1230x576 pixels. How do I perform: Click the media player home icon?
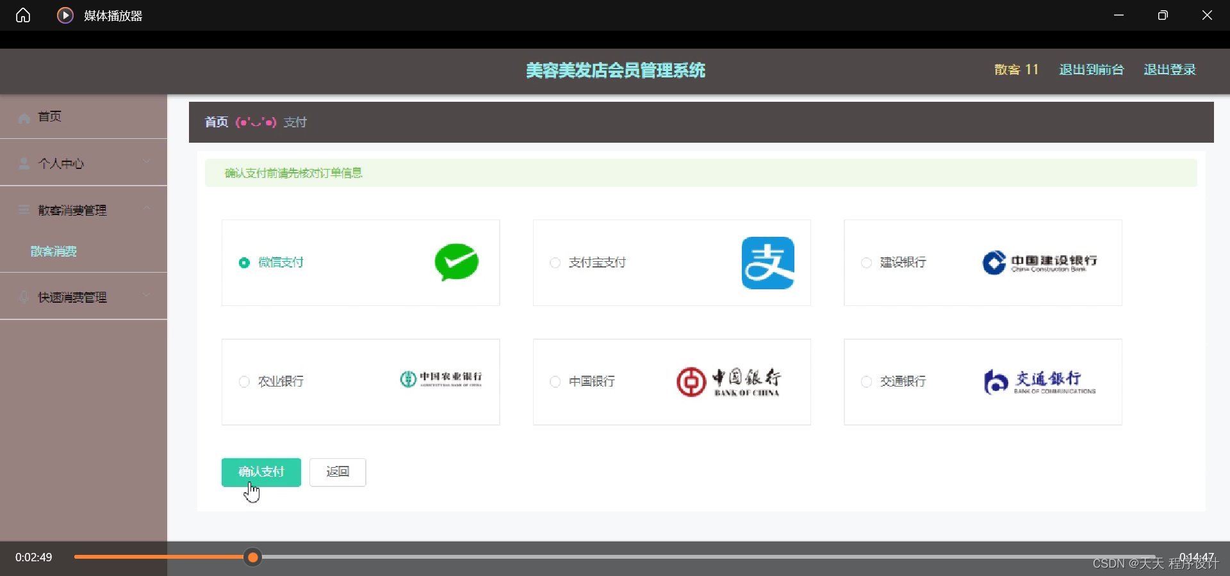point(23,15)
